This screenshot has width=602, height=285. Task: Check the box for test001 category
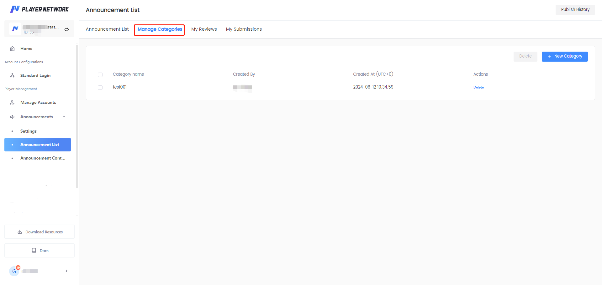pyautogui.click(x=100, y=88)
